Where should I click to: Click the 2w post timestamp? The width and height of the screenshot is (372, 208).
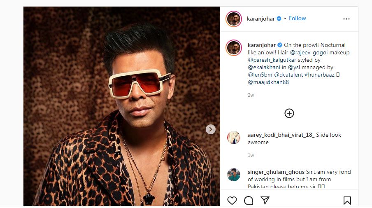251,95
